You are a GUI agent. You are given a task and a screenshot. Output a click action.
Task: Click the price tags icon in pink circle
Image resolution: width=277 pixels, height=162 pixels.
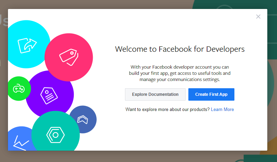tap(69, 57)
